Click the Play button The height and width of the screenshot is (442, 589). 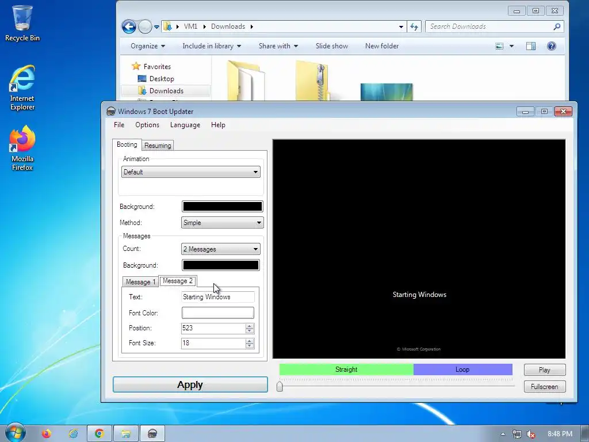(x=545, y=370)
